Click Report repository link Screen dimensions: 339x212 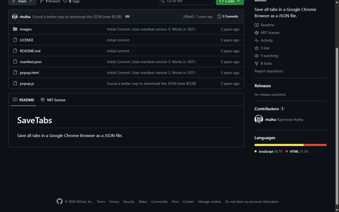click(269, 71)
